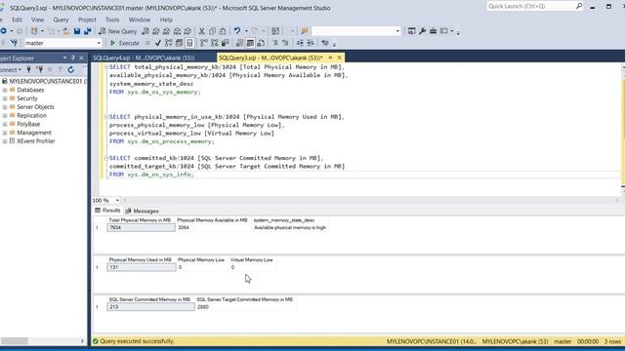This screenshot has height=351, width=625.
Task: Click the Toolbox icon in top toolbar
Action: [x=433, y=31]
